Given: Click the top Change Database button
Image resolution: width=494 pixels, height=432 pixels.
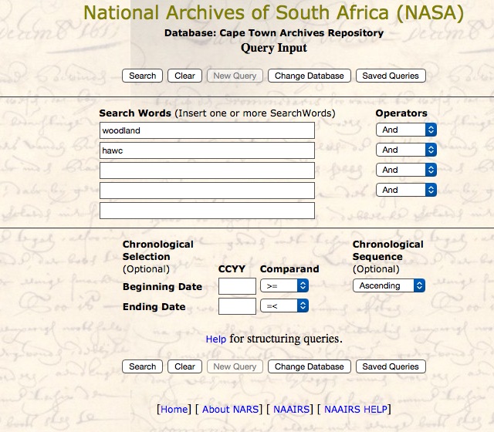Looking at the screenshot, I should (309, 76).
